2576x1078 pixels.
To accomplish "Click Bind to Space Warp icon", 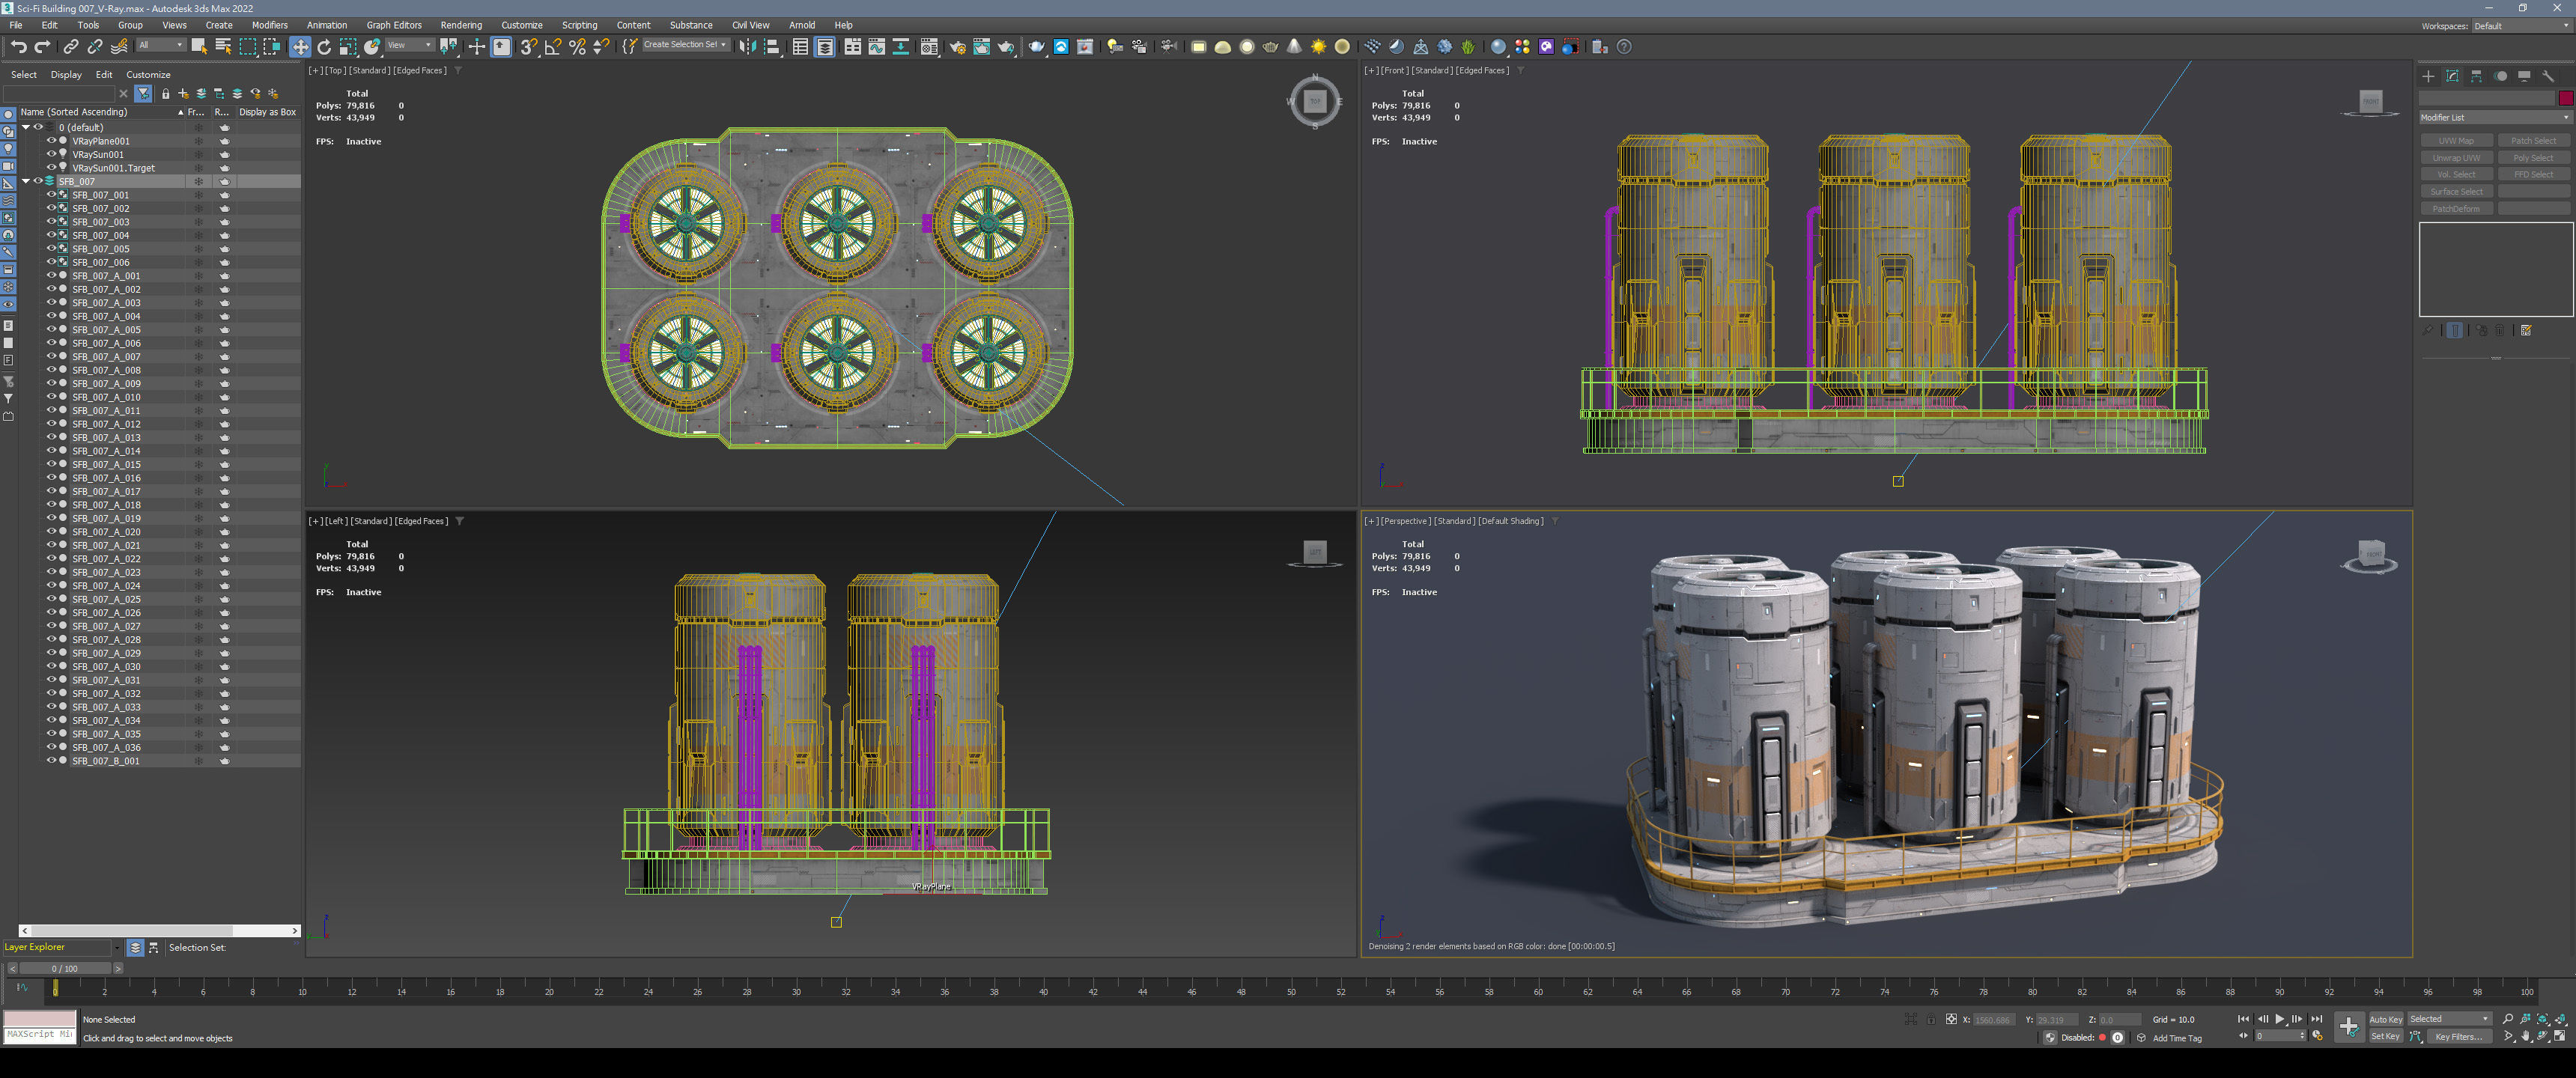I will pyautogui.click(x=119, y=46).
